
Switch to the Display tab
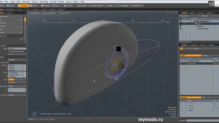coord(211,45)
